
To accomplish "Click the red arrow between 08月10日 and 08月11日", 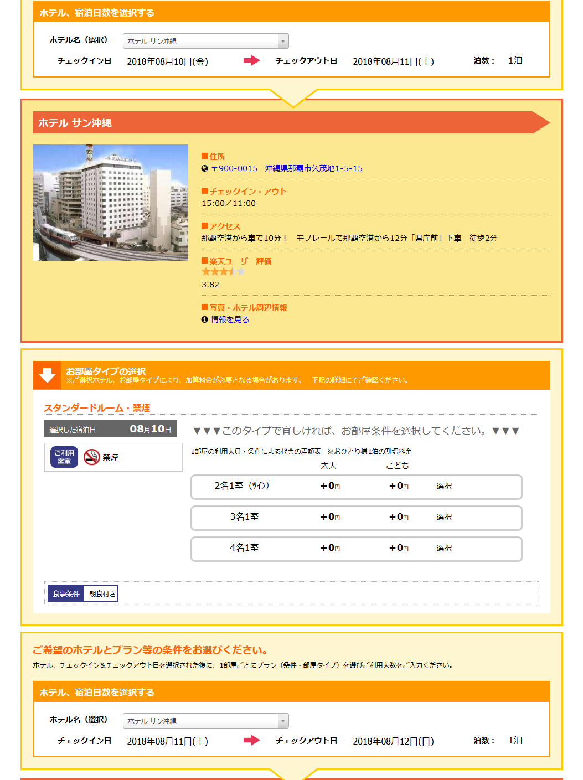I will point(252,60).
